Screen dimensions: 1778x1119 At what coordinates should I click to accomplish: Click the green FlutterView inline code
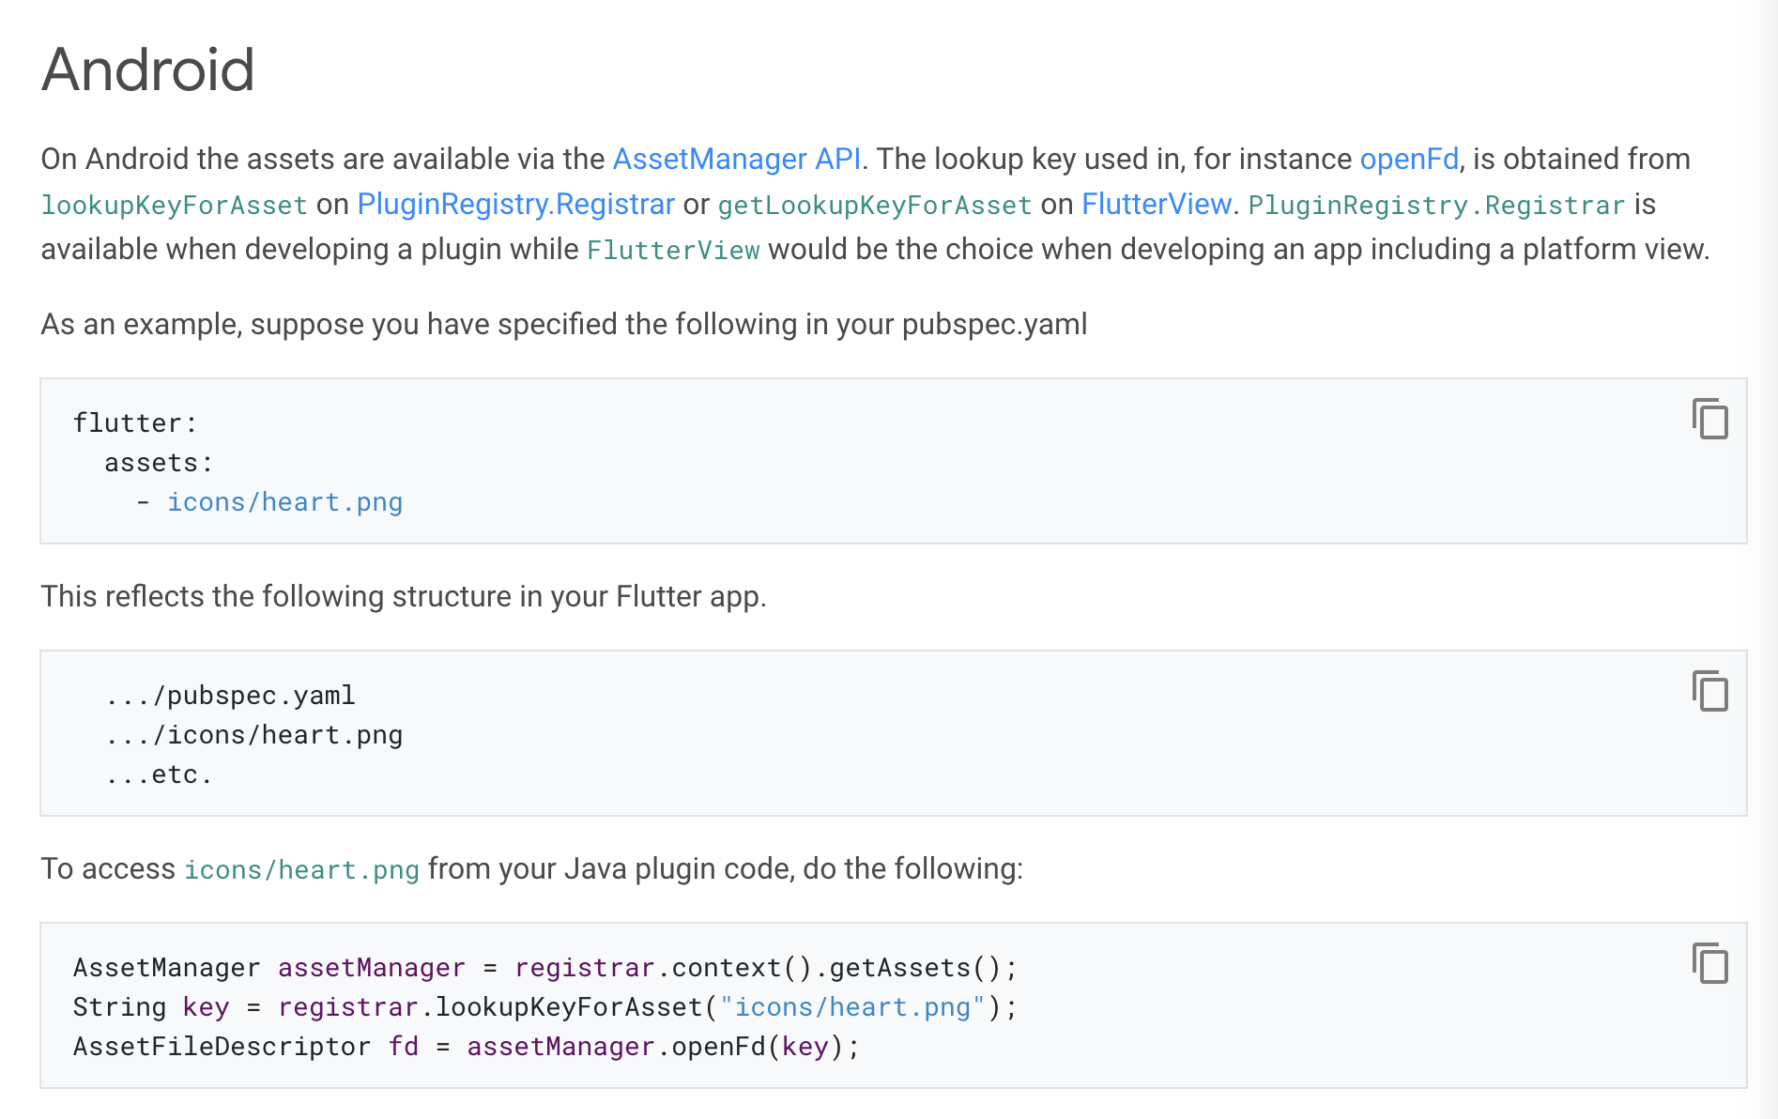[x=672, y=250]
